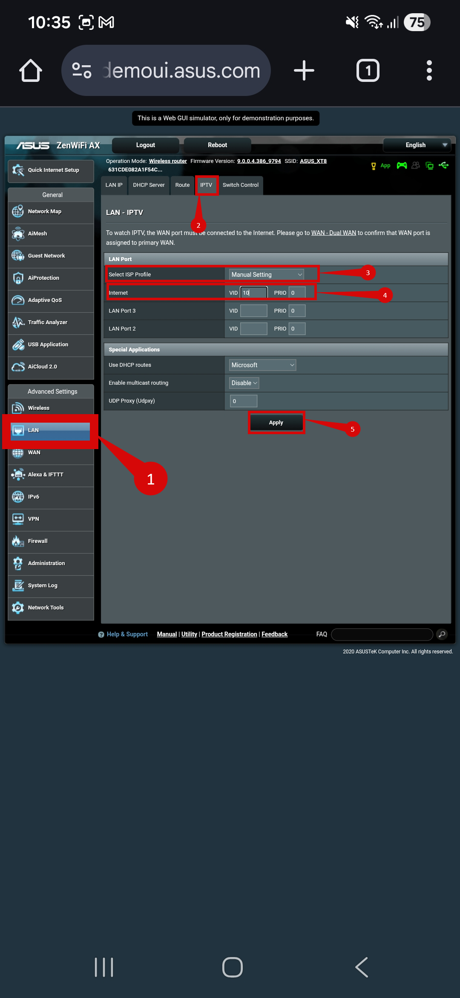Open System Log notepad icon
The width and height of the screenshot is (460, 998).
(x=18, y=586)
